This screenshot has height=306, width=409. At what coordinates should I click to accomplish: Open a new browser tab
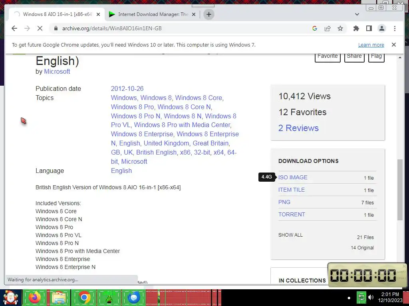(208, 14)
